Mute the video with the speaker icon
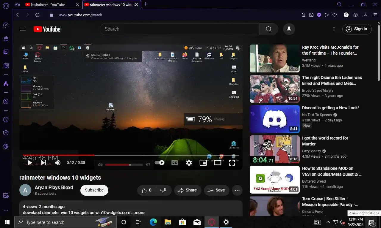 [58, 163]
